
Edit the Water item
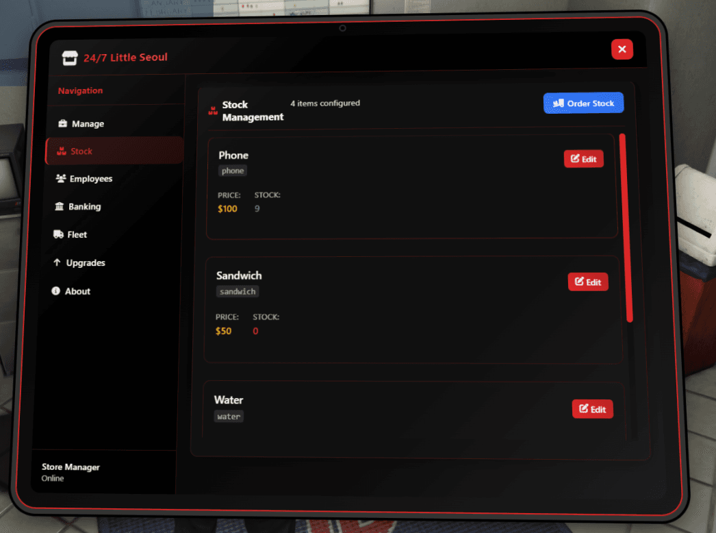tap(592, 408)
